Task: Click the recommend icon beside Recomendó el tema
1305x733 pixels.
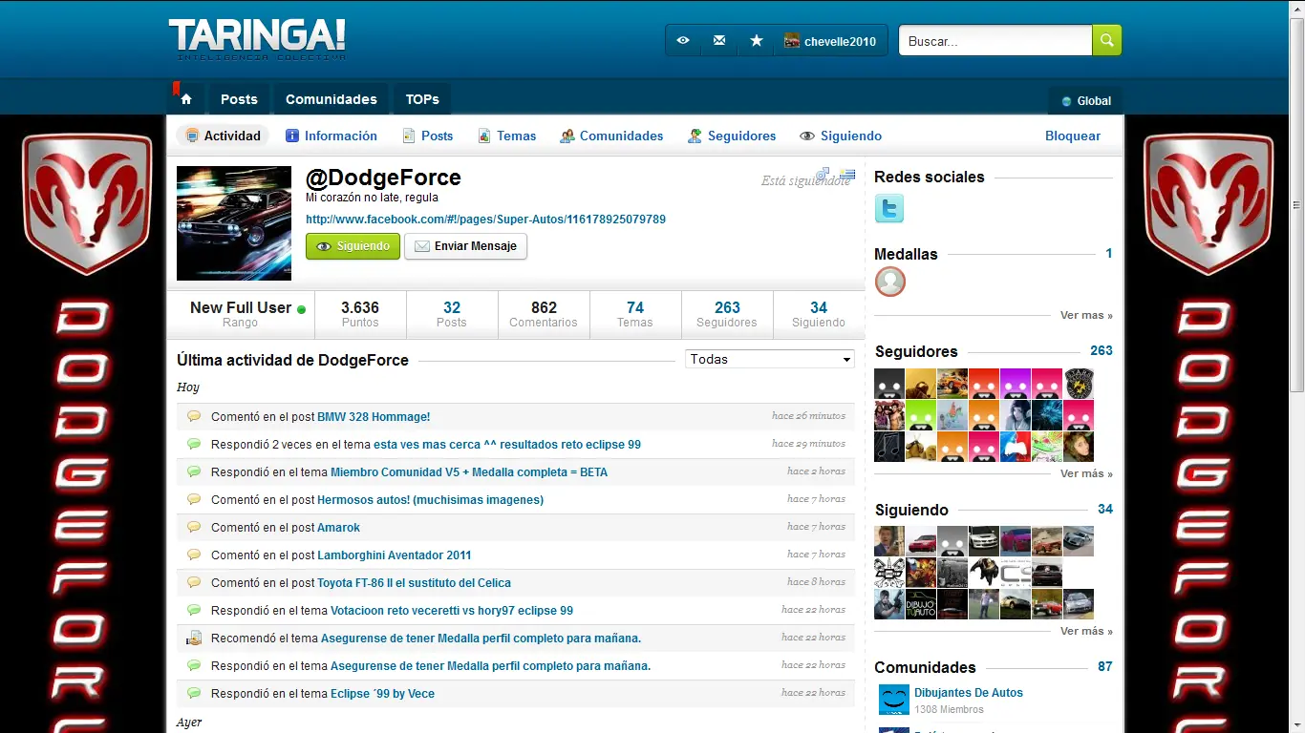Action: pos(194,638)
